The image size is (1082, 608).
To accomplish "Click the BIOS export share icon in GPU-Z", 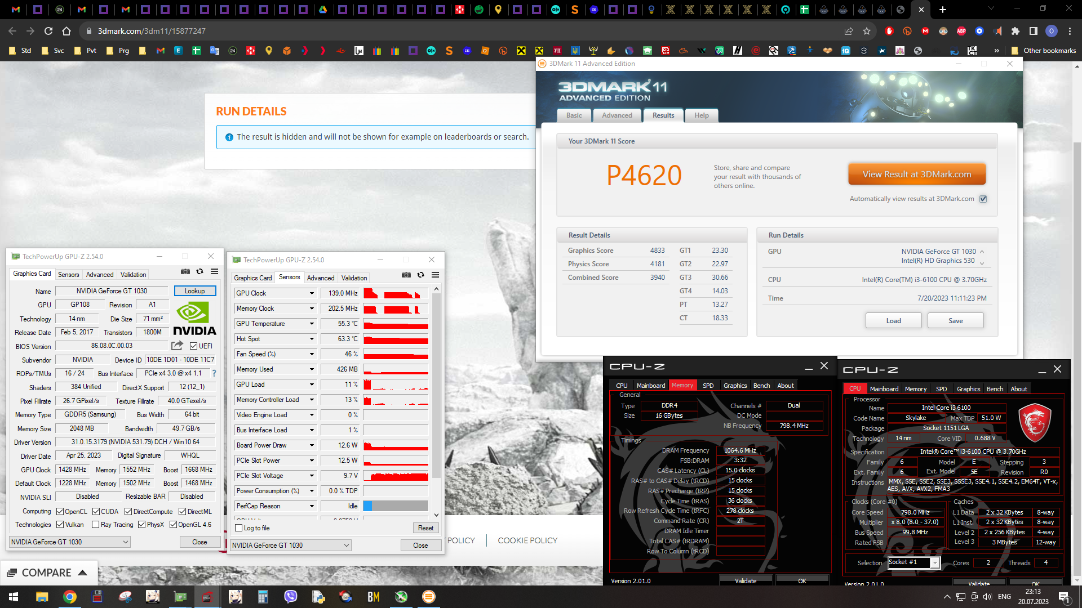I will [177, 346].
